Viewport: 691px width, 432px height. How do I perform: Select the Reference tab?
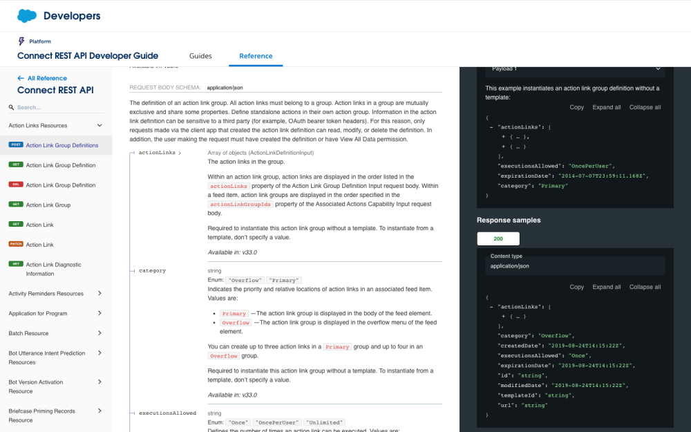pos(256,56)
